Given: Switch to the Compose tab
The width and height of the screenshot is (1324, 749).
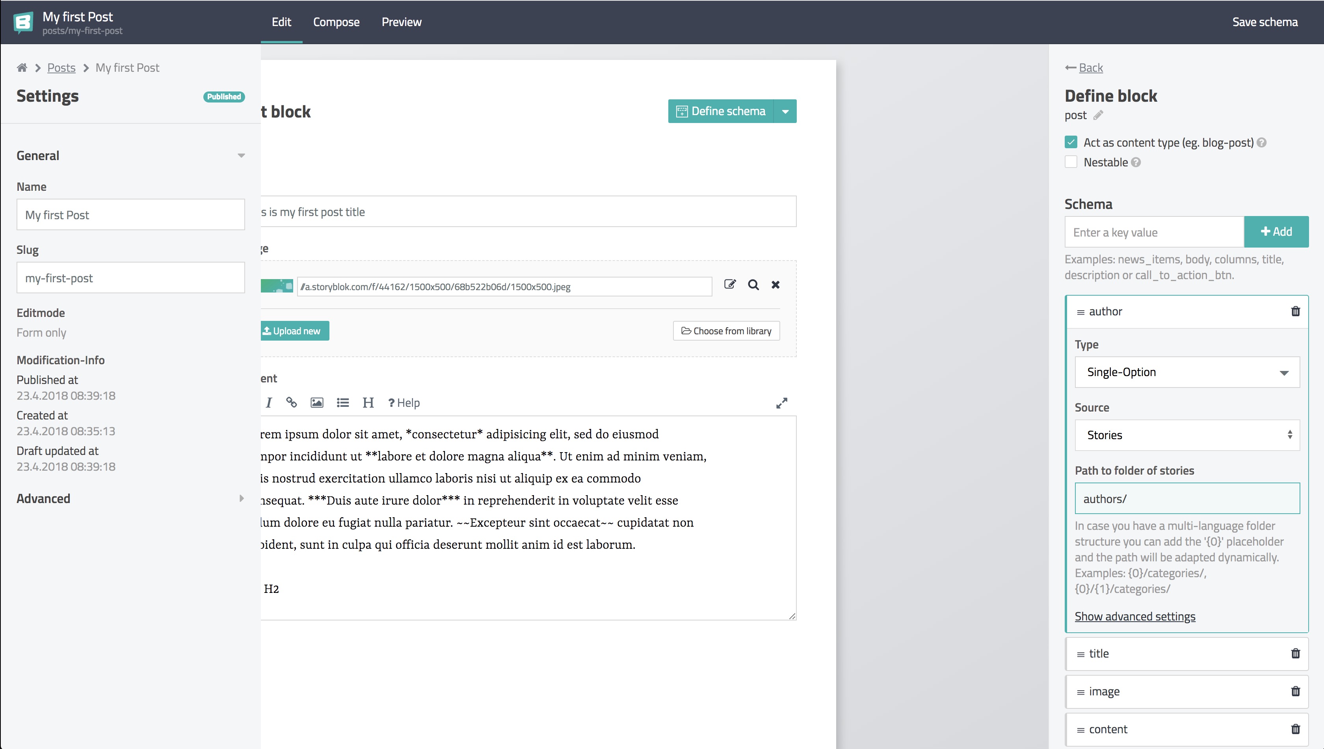Looking at the screenshot, I should 336,22.
